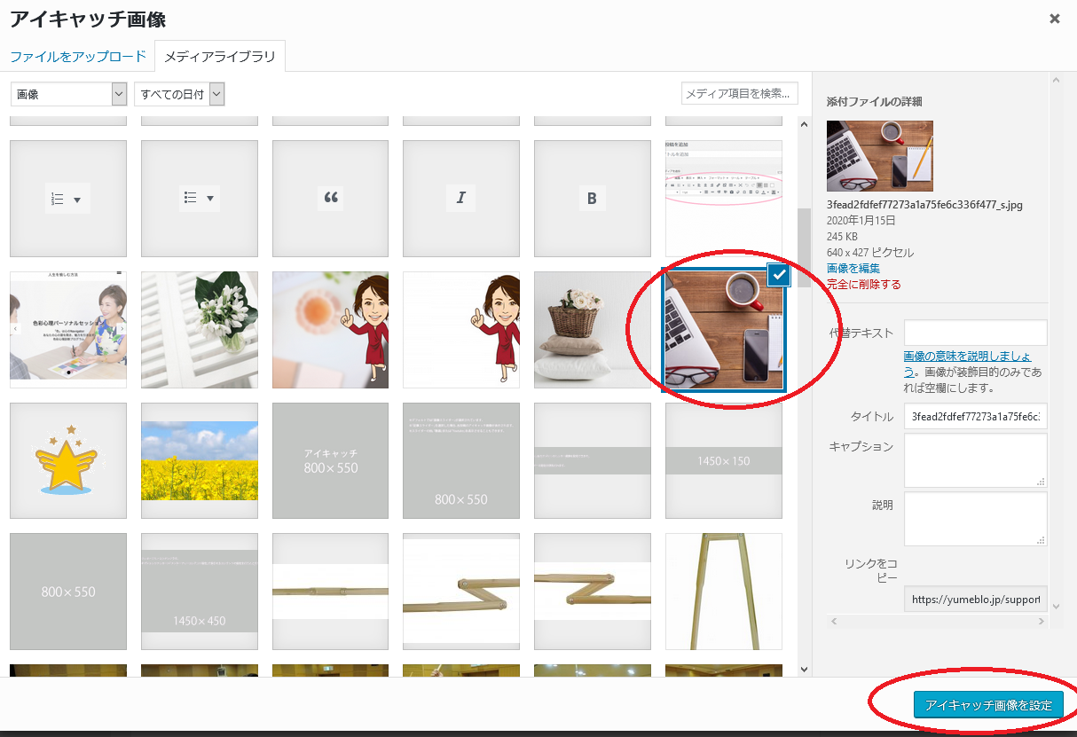Click the アイキャッチ画像を設定 button
Viewport: 1077px width, 737px height.
click(x=988, y=705)
